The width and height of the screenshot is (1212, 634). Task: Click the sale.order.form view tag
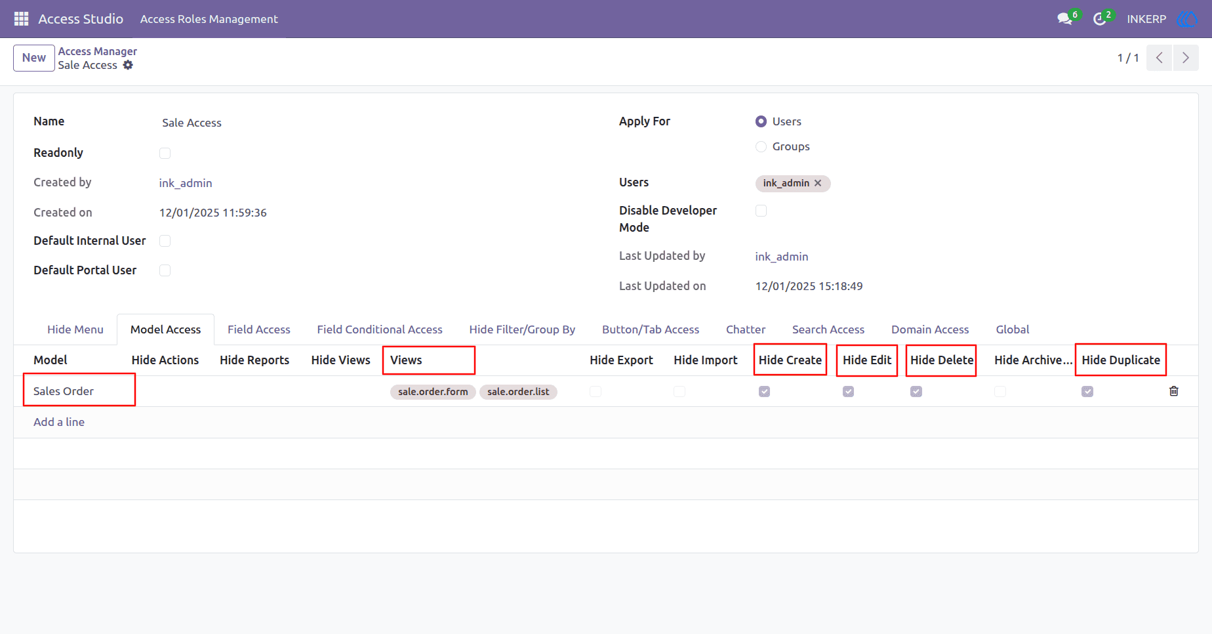[433, 392]
